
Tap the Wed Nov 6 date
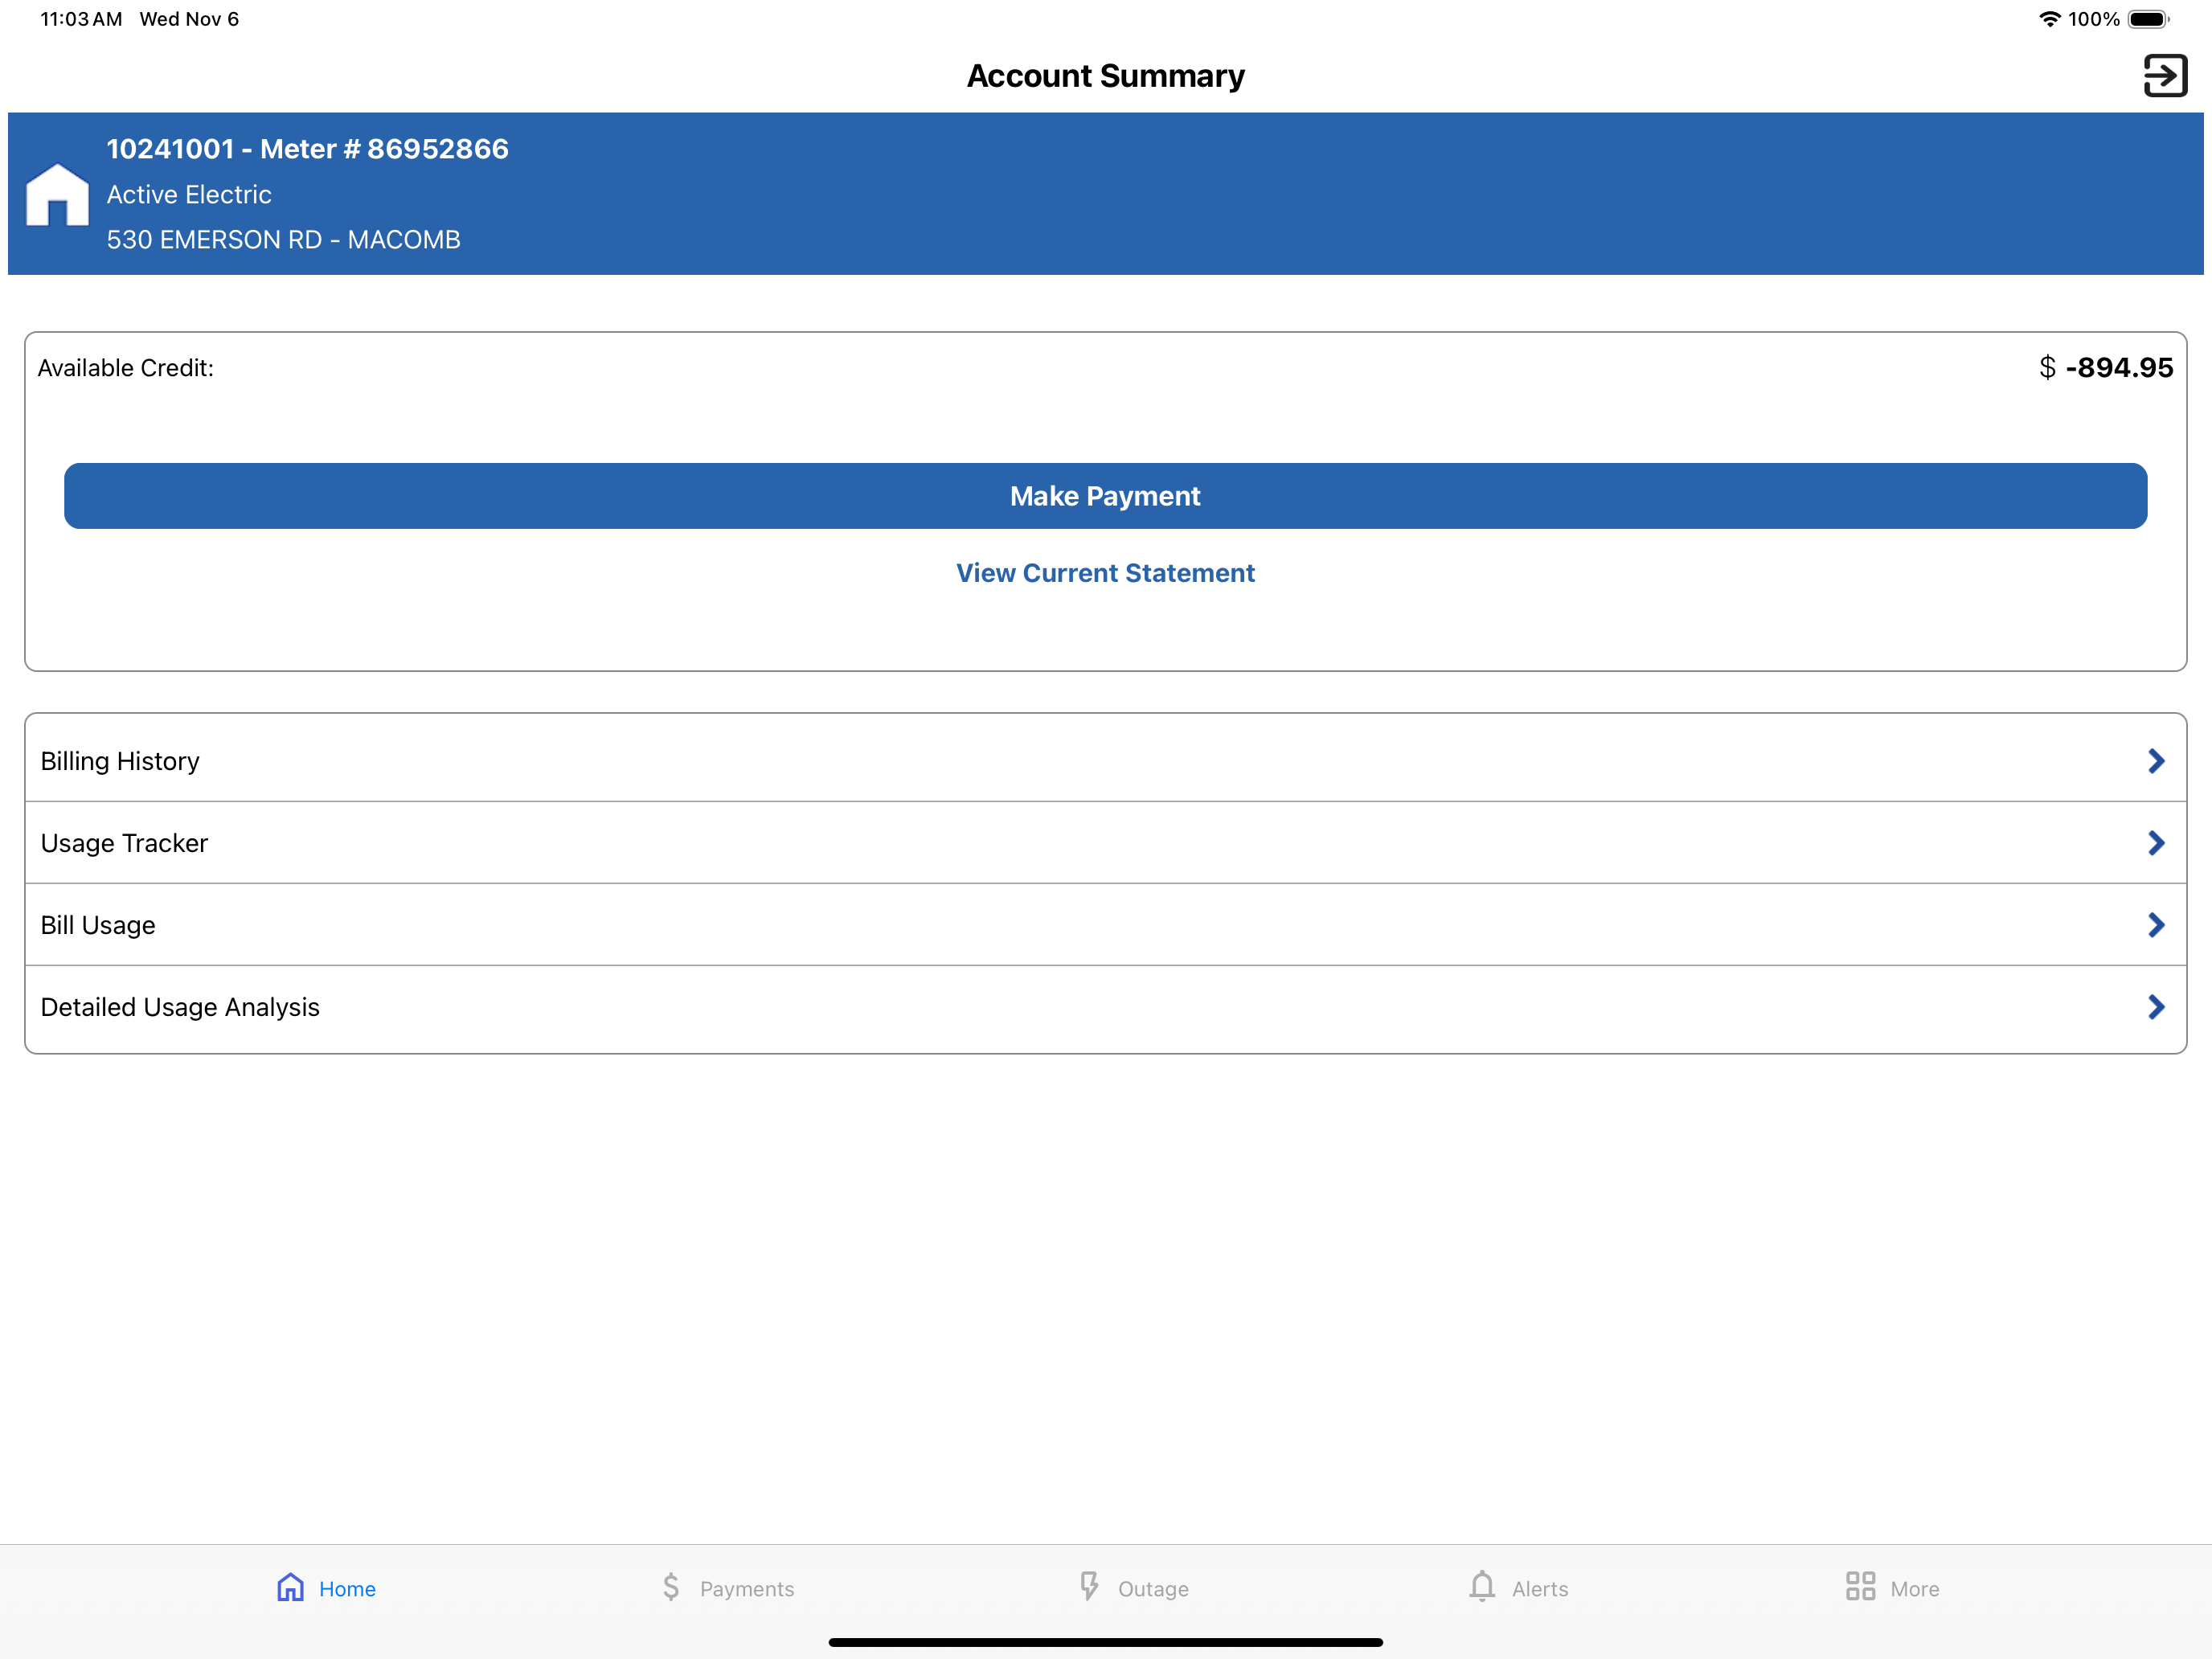coord(190,19)
